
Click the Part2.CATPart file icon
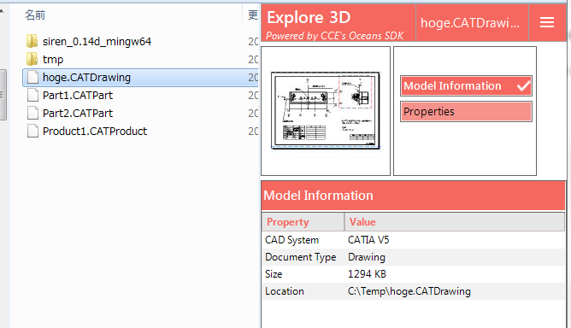point(32,113)
